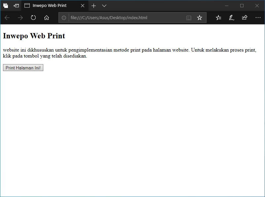Viewport: 265px width, 197px height.
Task: Maximize the browser window
Action: click(x=242, y=6)
